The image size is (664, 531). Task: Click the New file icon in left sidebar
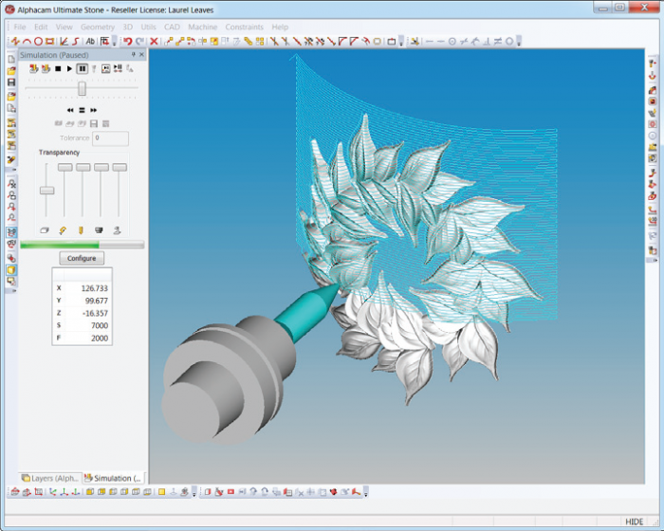(x=11, y=60)
